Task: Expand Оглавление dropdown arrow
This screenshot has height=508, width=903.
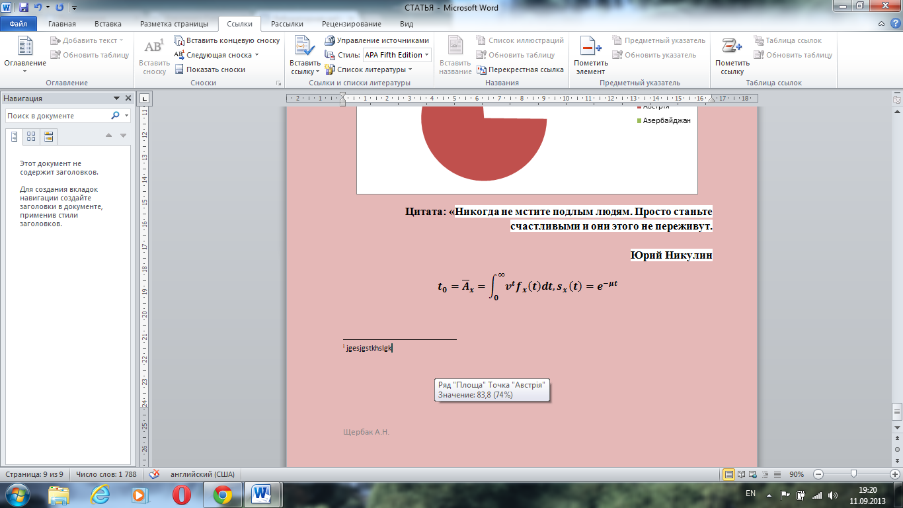Action: (x=25, y=71)
